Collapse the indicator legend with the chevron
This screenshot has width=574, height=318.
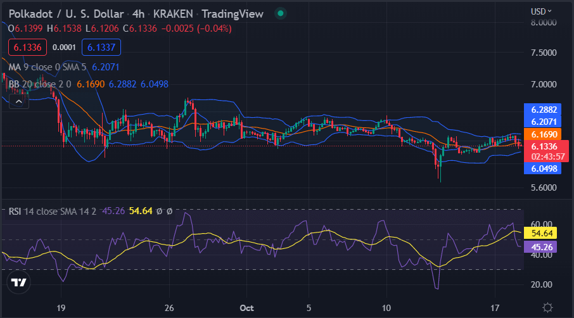[x=18, y=101]
